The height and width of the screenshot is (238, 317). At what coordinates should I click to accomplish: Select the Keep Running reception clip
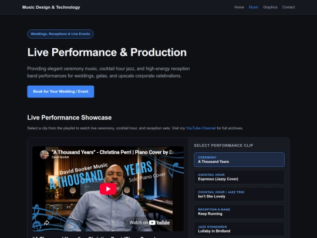[239, 212]
